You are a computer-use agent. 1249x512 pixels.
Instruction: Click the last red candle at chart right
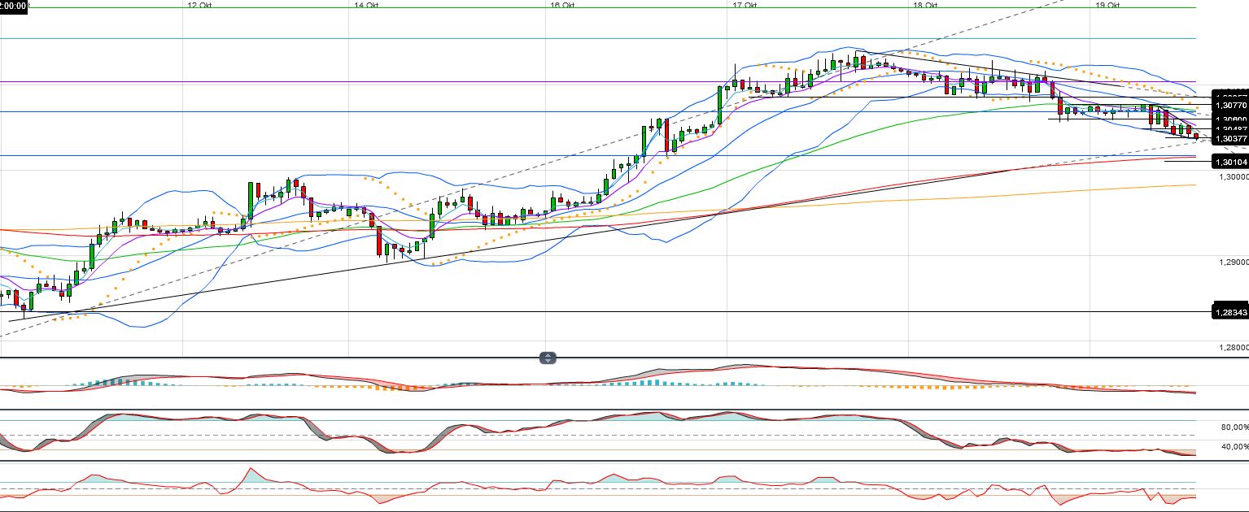coord(1196,136)
